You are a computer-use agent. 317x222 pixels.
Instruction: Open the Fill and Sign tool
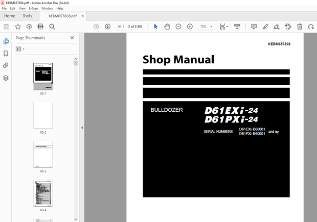click(277, 27)
